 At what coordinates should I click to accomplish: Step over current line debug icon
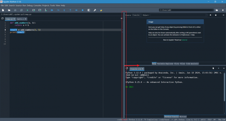tap(58, 10)
